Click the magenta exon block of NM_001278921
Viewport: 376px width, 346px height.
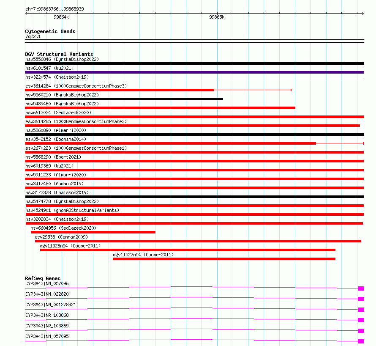pos(361,310)
